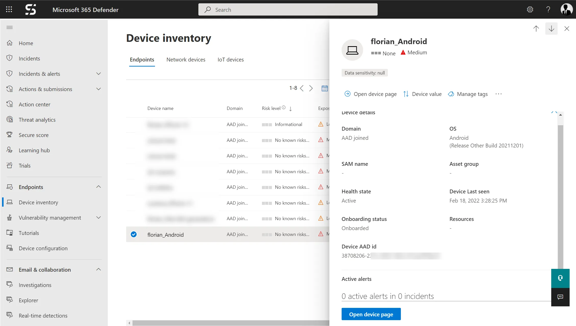Click the Data sensitivity: null tag
Image resolution: width=576 pixels, height=326 pixels.
pos(365,73)
